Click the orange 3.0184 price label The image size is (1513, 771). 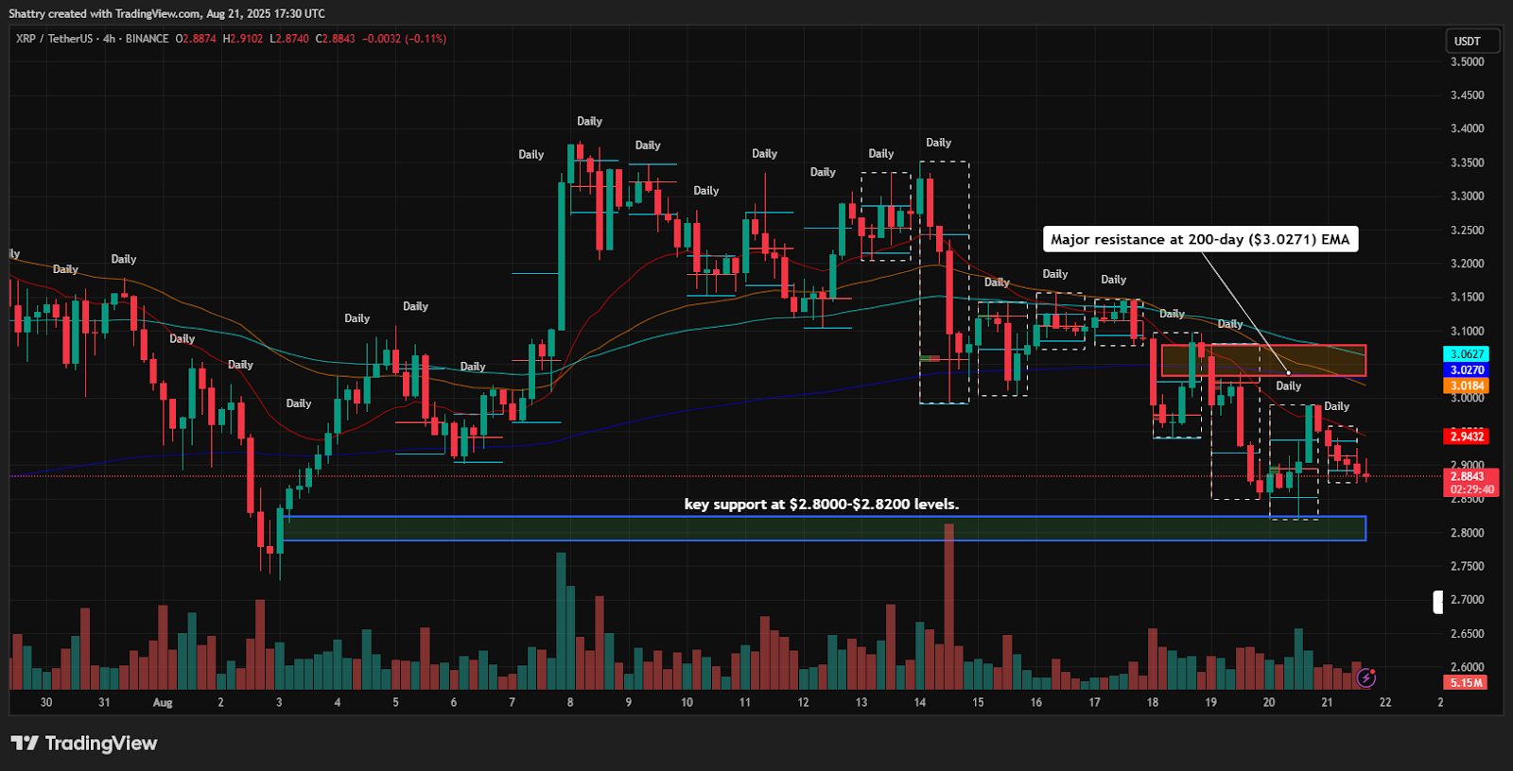point(1466,385)
